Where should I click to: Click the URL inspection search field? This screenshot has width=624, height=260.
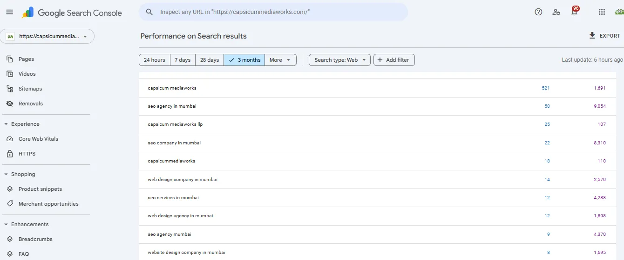tap(279, 12)
